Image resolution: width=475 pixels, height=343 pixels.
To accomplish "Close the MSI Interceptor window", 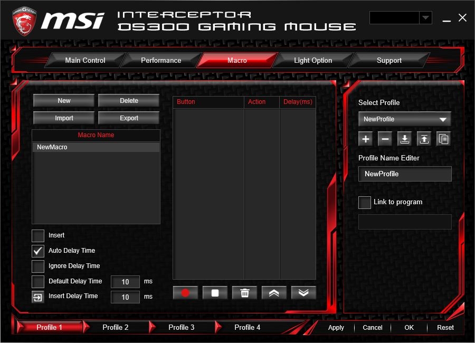I will coord(462,17).
